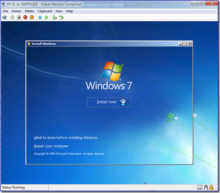Open the Clipboard menu
Image resolution: width=220 pixels, height=193 pixels.
pos(45,11)
